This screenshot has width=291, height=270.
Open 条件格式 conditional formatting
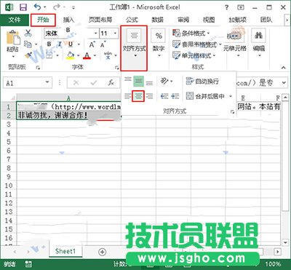tap(191, 33)
